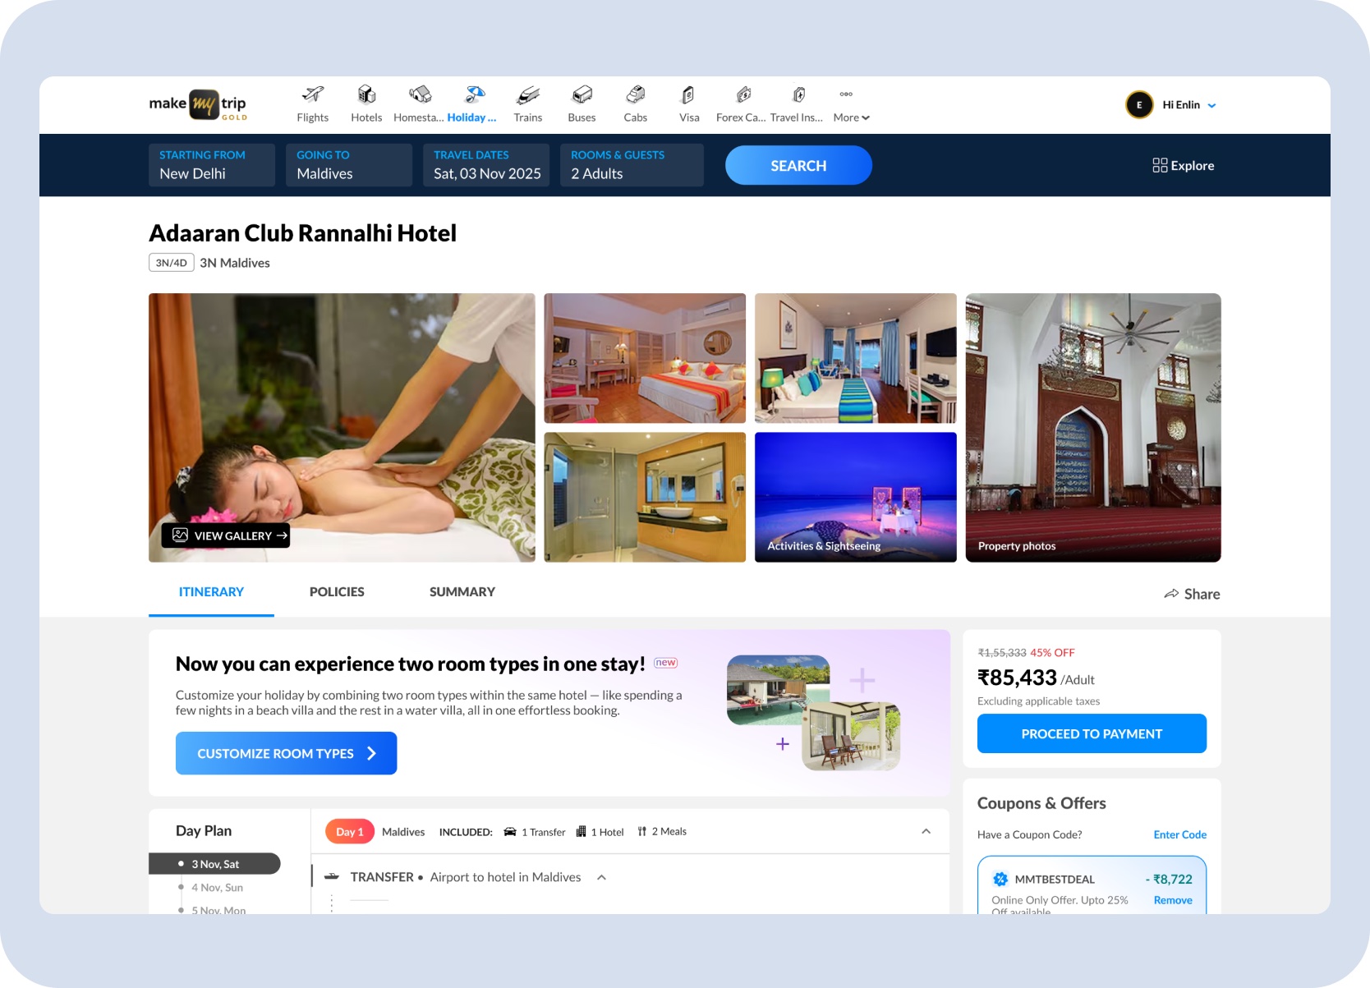Click the user avatar E icon
Image resolution: width=1370 pixels, height=988 pixels.
(x=1139, y=104)
